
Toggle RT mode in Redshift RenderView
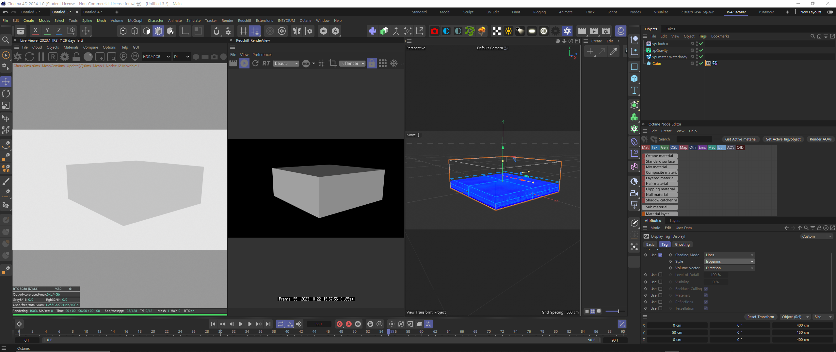(266, 63)
